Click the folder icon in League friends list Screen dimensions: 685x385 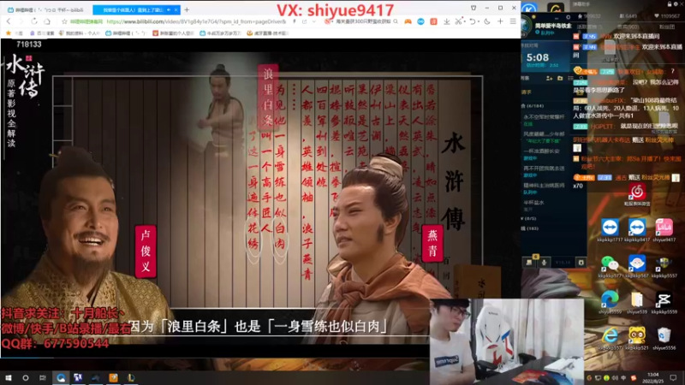(x=560, y=78)
